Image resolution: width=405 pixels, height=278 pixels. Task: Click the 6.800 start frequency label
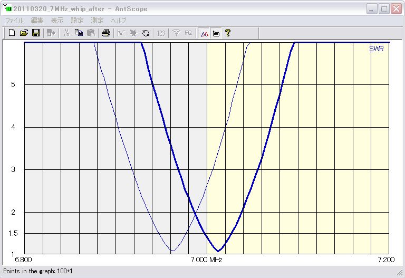pyautogui.click(x=24, y=260)
